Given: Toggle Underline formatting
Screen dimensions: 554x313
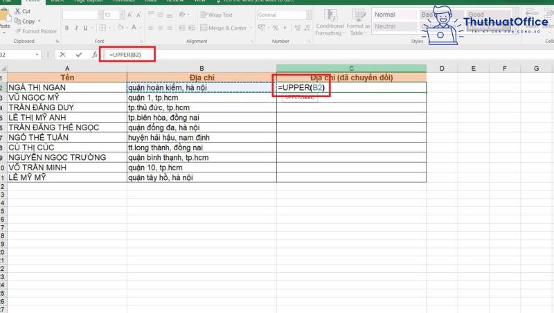Looking at the screenshot, I should coord(85,28).
